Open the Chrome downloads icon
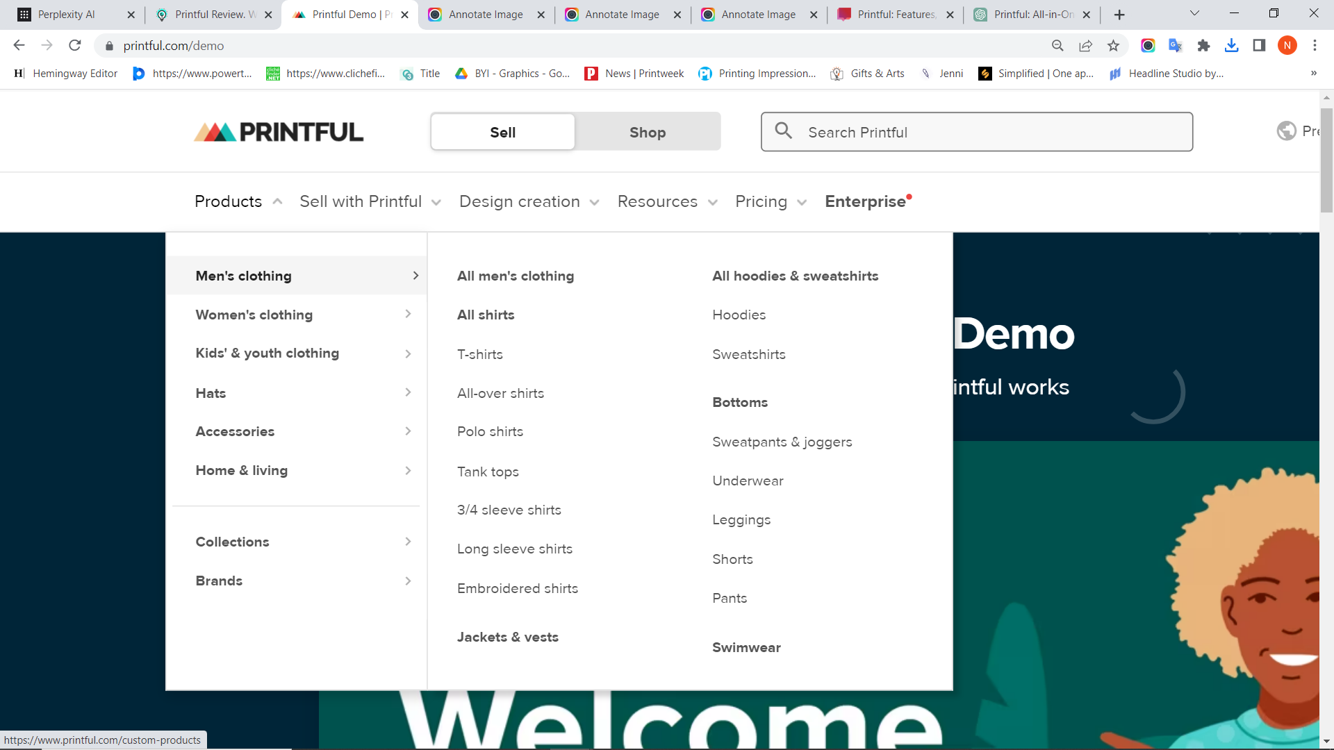Viewport: 1334px width, 750px height. 1231,46
